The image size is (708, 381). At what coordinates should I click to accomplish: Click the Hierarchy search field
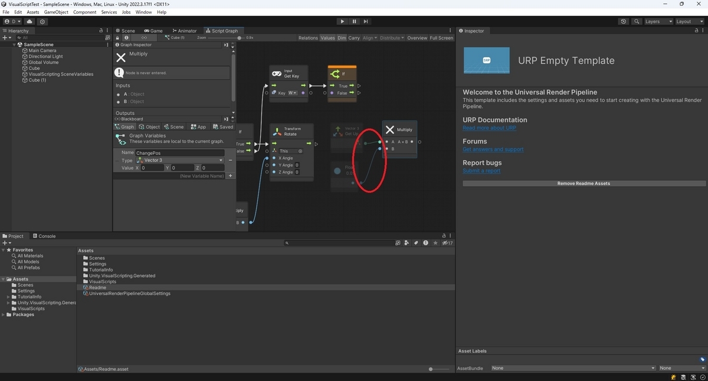click(x=59, y=37)
